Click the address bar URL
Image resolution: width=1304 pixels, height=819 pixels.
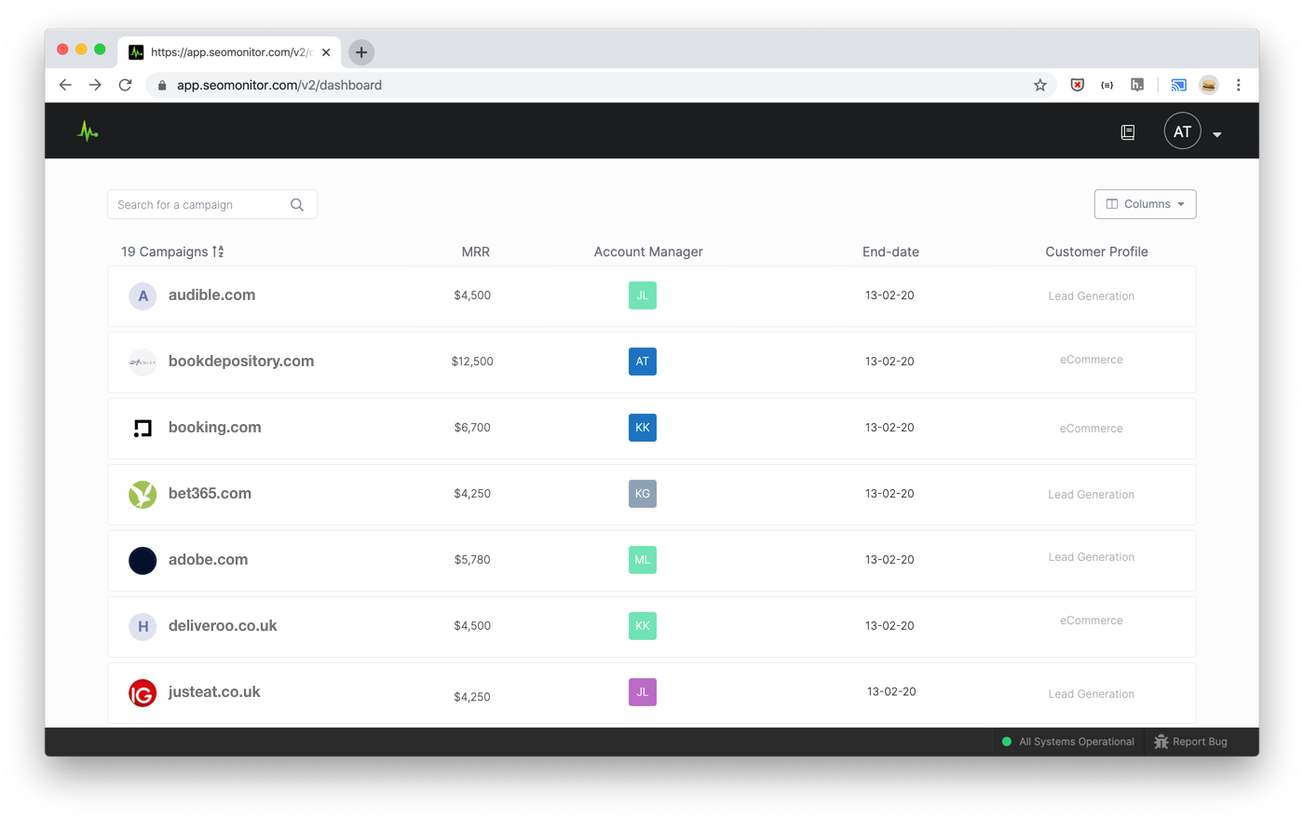279,85
